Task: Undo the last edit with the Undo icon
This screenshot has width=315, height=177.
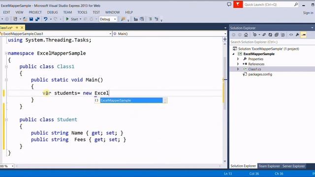Action: coord(46,19)
